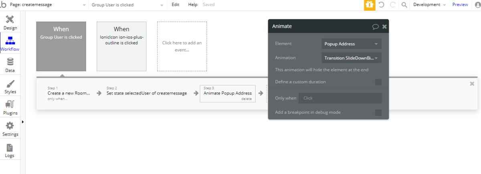Open the Group User is clicked dropdown

pyautogui.click(x=128, y=5)
